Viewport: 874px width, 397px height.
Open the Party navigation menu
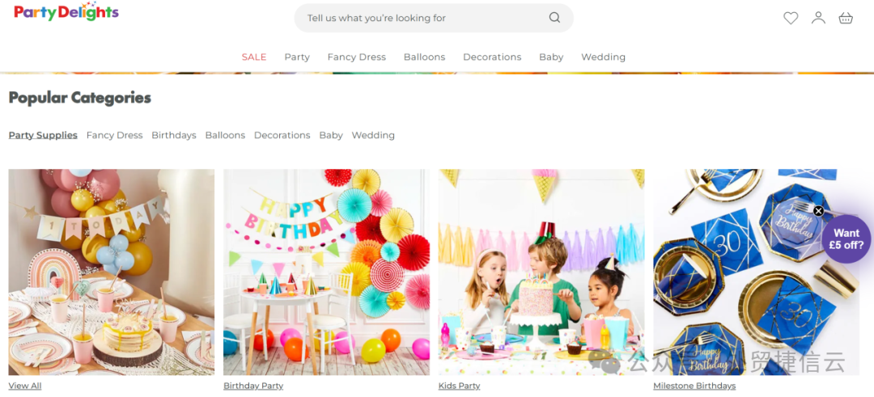(297, 57)
